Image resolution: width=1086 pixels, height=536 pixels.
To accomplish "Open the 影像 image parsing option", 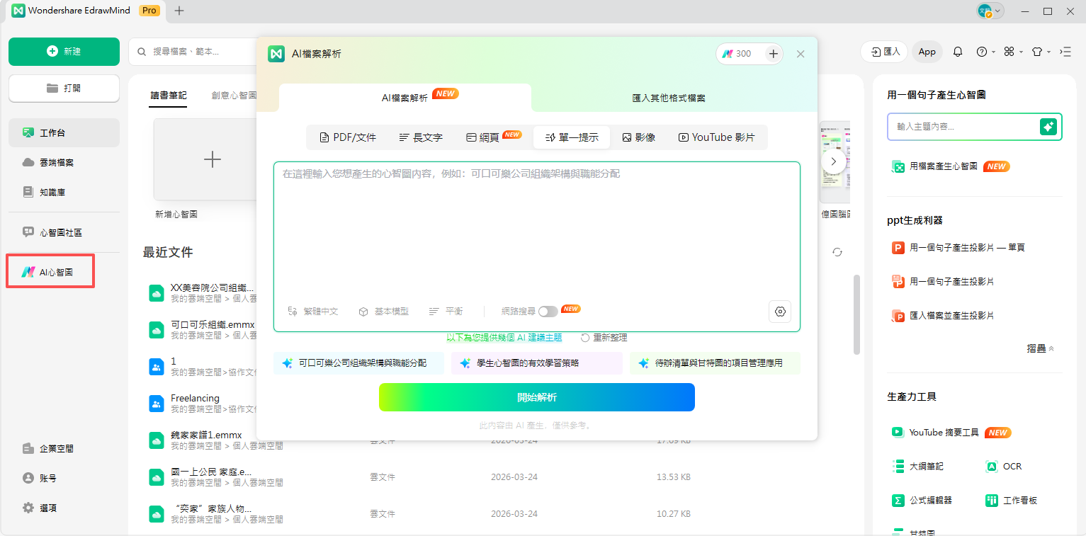I will (x=638, y=137).
